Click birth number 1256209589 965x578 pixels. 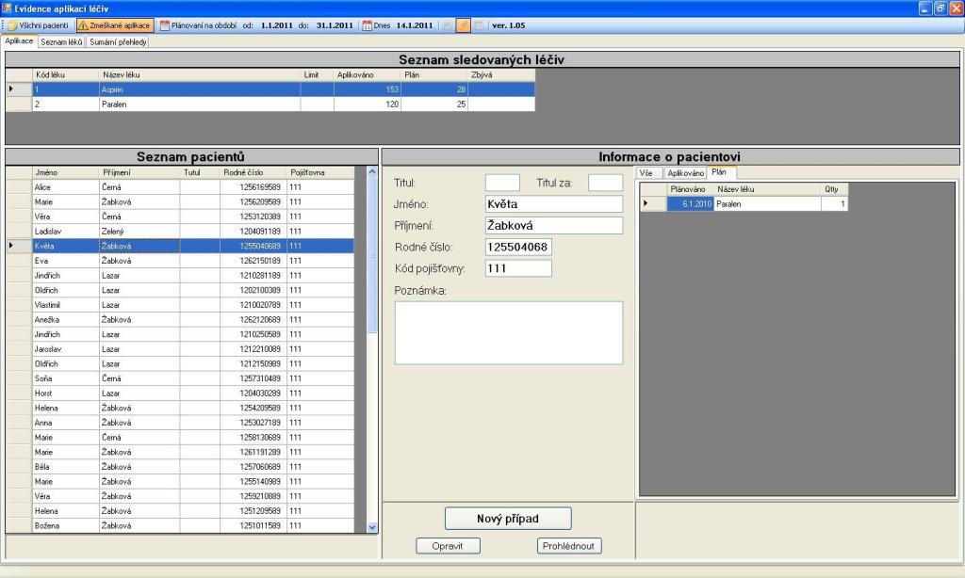tap(254, 201)
